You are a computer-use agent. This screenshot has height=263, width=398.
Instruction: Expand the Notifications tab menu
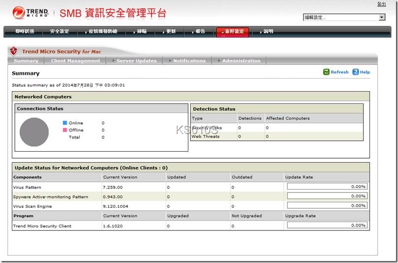pos(187,61)
